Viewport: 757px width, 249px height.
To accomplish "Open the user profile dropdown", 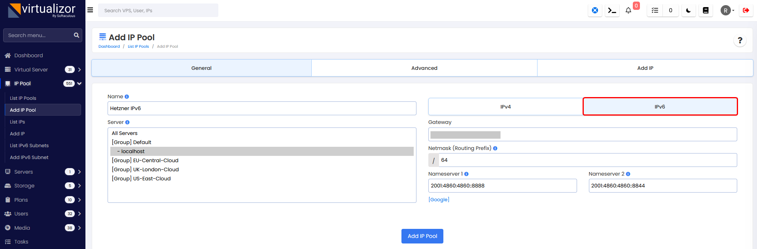I will tap(727, 11).
